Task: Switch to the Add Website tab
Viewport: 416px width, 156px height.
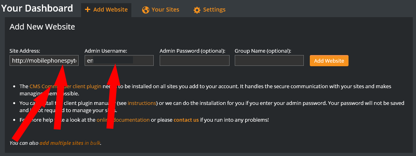Action: [x=106, y=10]
